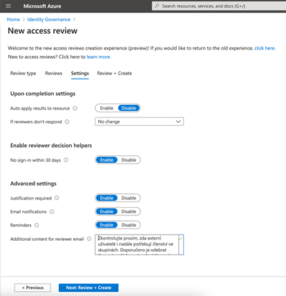Click in the additional reviewer email text box

tap(137, 245)
